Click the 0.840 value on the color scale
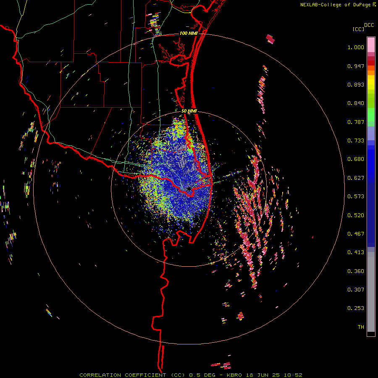Viewport: 378px width, 378px height. (356, 103)
